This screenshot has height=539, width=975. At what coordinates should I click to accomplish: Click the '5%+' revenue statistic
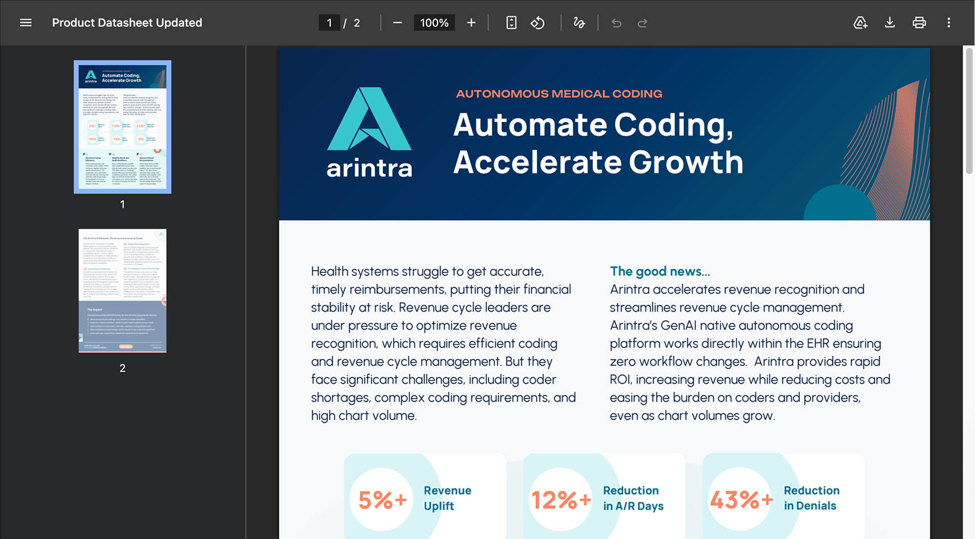point(382,500)
